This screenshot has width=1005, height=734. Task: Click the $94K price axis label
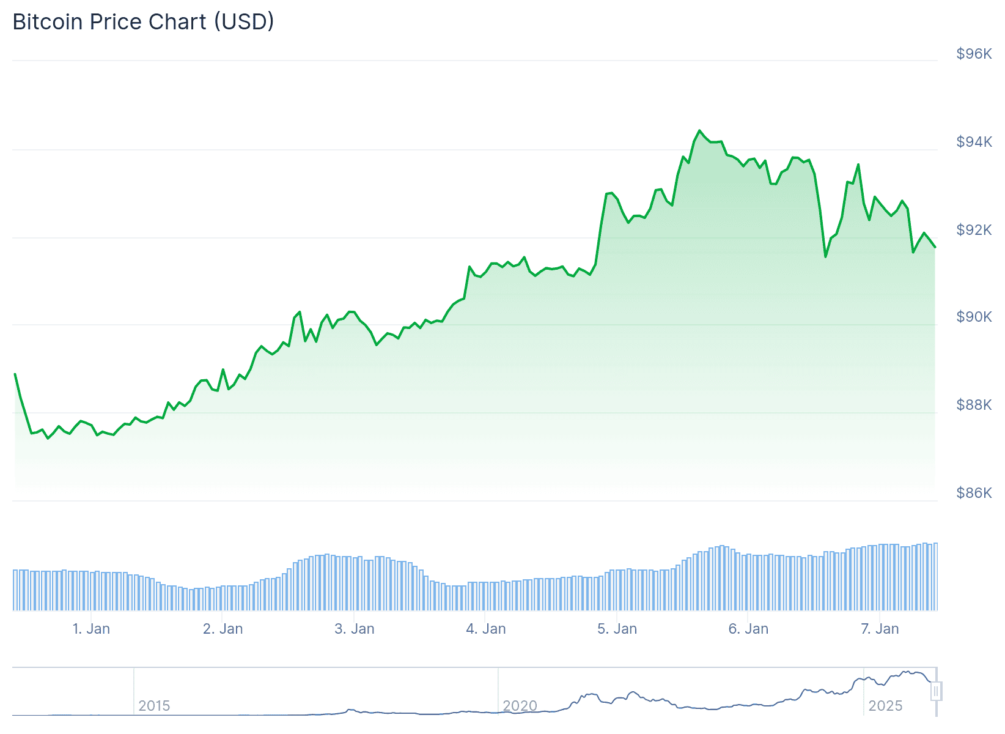(x=974, y=142)
